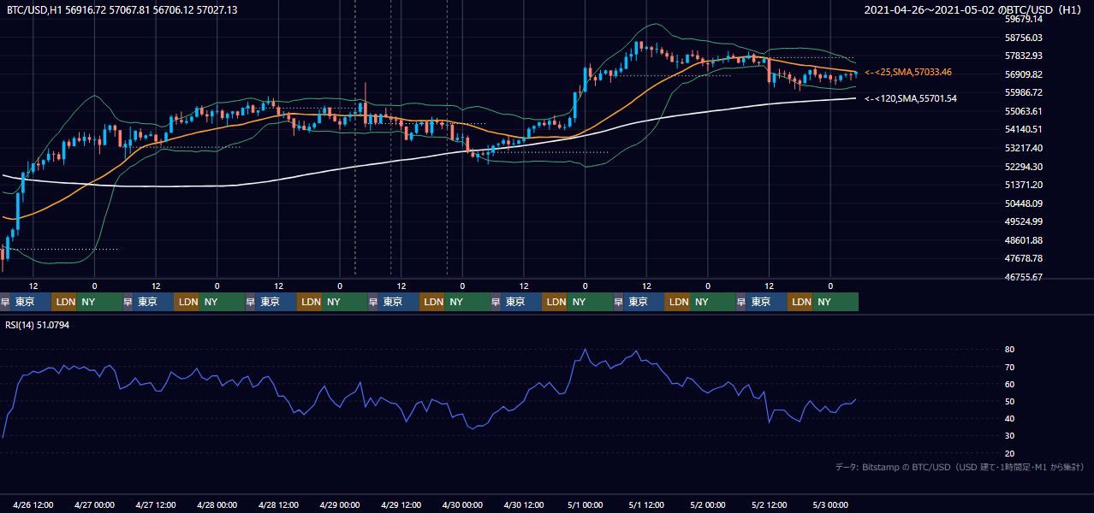This screenshot has height=513, width=1094.
Task: Click RSI axis level 40
Action: click(1010, 418)
